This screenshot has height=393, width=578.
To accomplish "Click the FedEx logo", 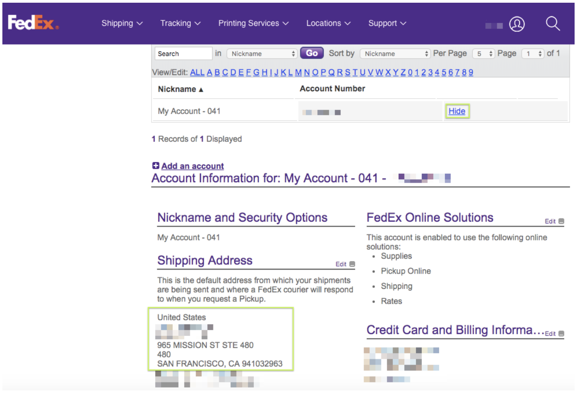I will [33, 22].
